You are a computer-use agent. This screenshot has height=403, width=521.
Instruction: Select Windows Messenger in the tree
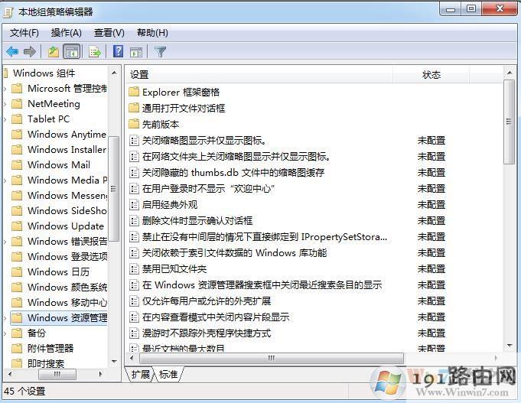(67, 195)
